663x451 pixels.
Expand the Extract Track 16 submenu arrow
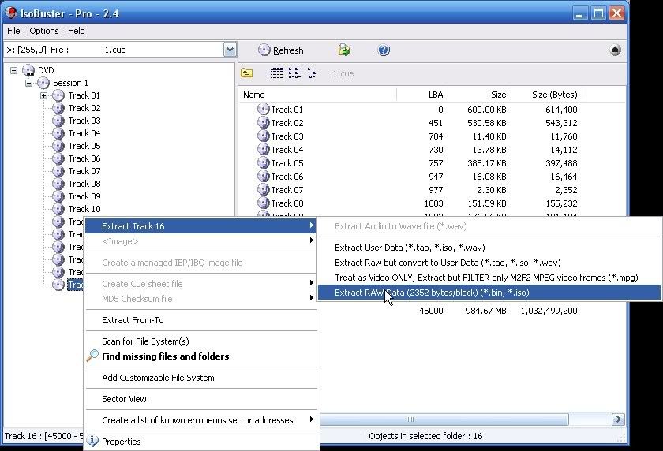tap(312, 225)
